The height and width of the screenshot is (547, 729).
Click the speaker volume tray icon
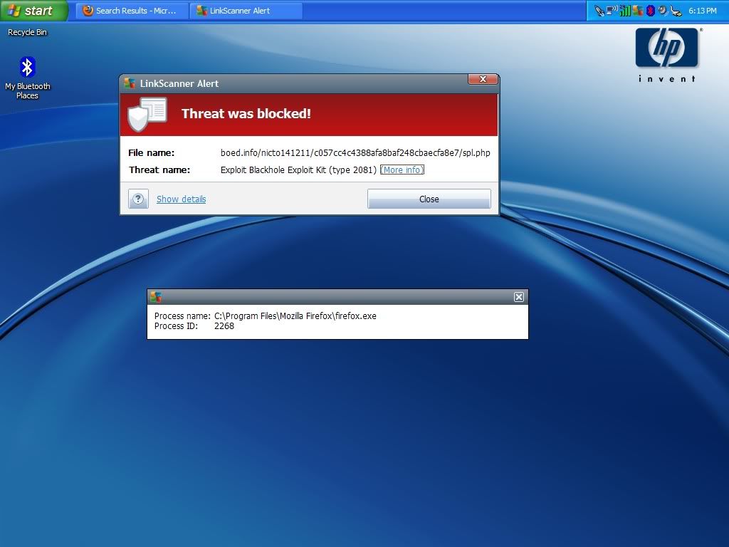[664, 11]
